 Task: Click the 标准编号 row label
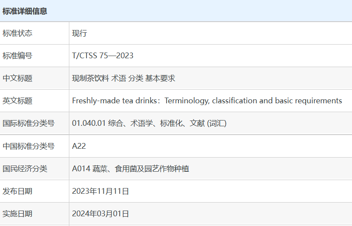pos(18,56)
